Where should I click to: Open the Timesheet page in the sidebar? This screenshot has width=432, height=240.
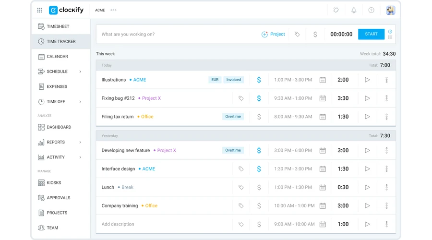click(61, 26)
